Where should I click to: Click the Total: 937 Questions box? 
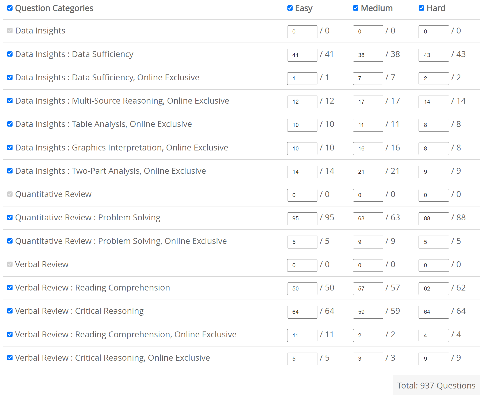pyautogui.click(x=436, y=385)
